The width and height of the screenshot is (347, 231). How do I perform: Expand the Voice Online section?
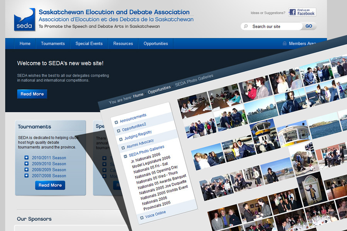[x=141, y=218]
